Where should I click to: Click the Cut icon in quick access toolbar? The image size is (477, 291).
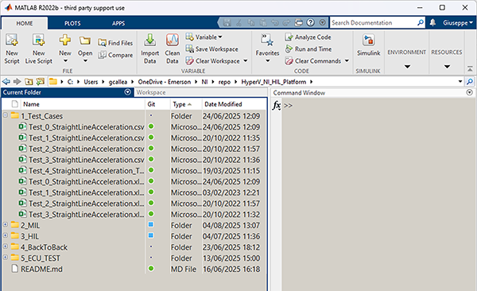(x=239, y=22)
